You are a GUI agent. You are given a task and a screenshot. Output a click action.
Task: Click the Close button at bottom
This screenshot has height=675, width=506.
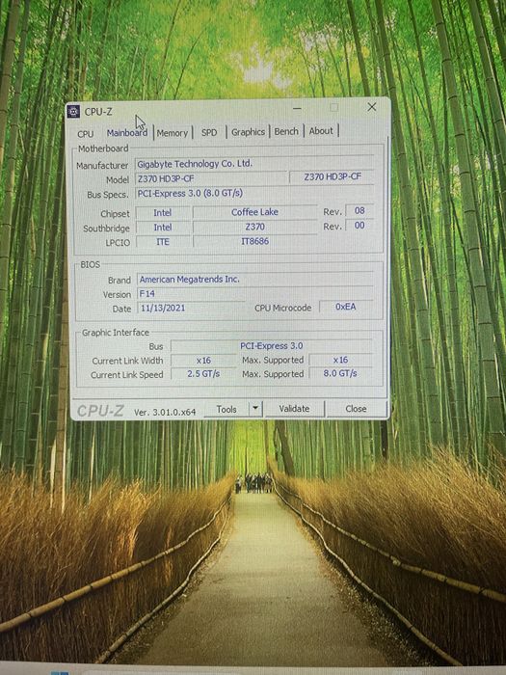pos(356,409)
